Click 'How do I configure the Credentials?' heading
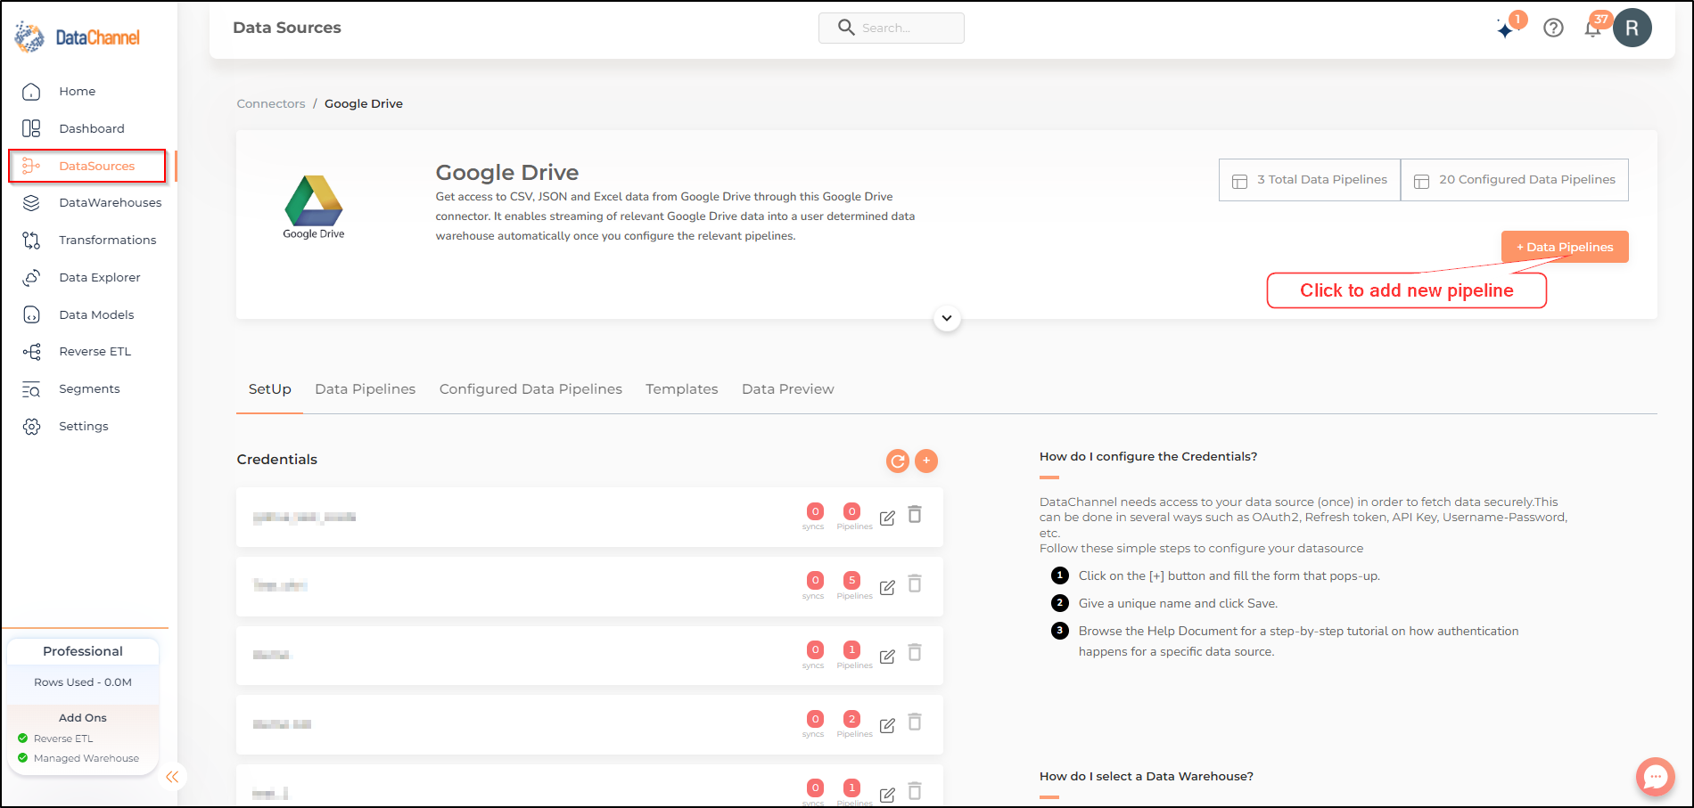1694x808 pixels. pyautogui.click(x=1148, y=456)
